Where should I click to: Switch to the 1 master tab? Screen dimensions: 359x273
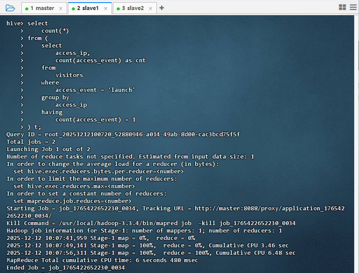coord(44,8)
